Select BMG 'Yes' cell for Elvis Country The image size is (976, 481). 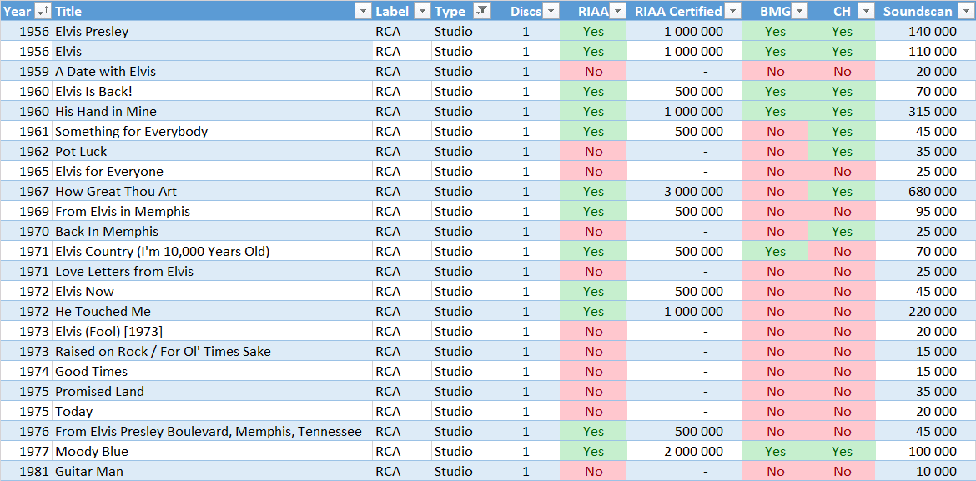pyautogui.click(x=775, y=252)
